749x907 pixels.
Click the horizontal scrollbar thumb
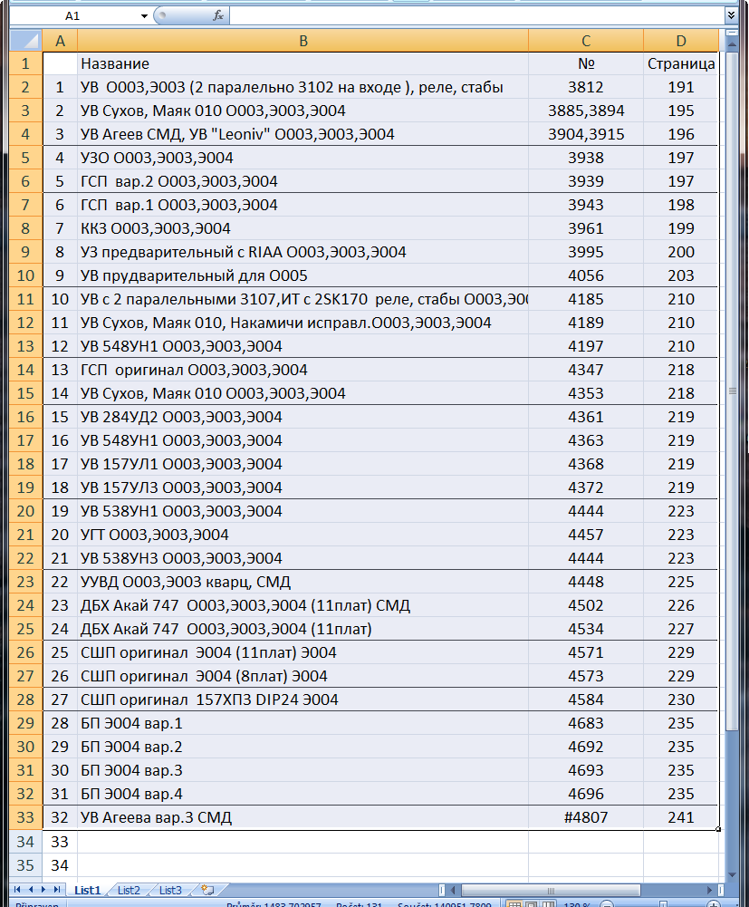point(551,890)
